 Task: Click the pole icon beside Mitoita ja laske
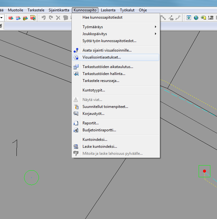pos(76,153)
